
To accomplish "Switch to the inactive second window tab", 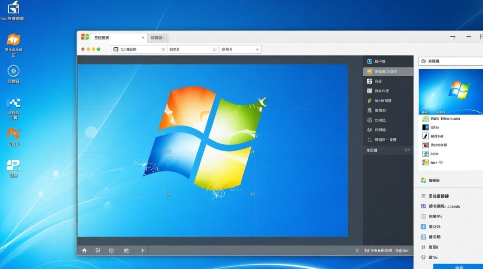I will (157, 38).
